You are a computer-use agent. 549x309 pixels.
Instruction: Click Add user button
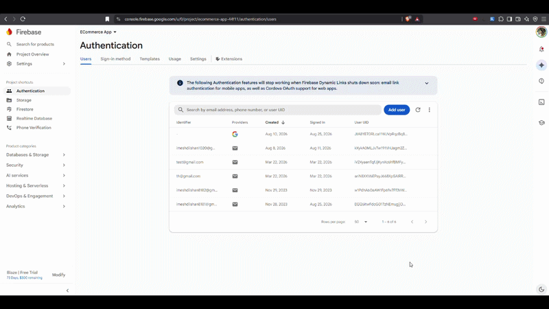[x=397, y=110]
